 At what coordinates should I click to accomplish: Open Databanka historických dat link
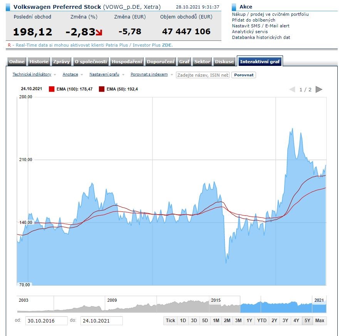click(261, 37)
